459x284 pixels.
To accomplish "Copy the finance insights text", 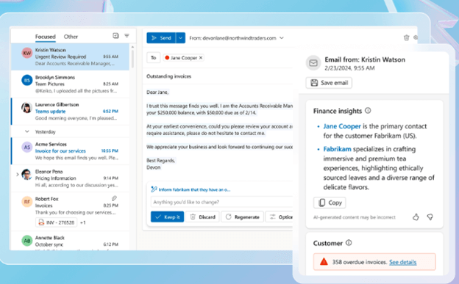I will [x=330, y=203].
